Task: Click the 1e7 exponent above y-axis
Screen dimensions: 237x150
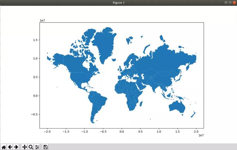Action: pos(42,21)
